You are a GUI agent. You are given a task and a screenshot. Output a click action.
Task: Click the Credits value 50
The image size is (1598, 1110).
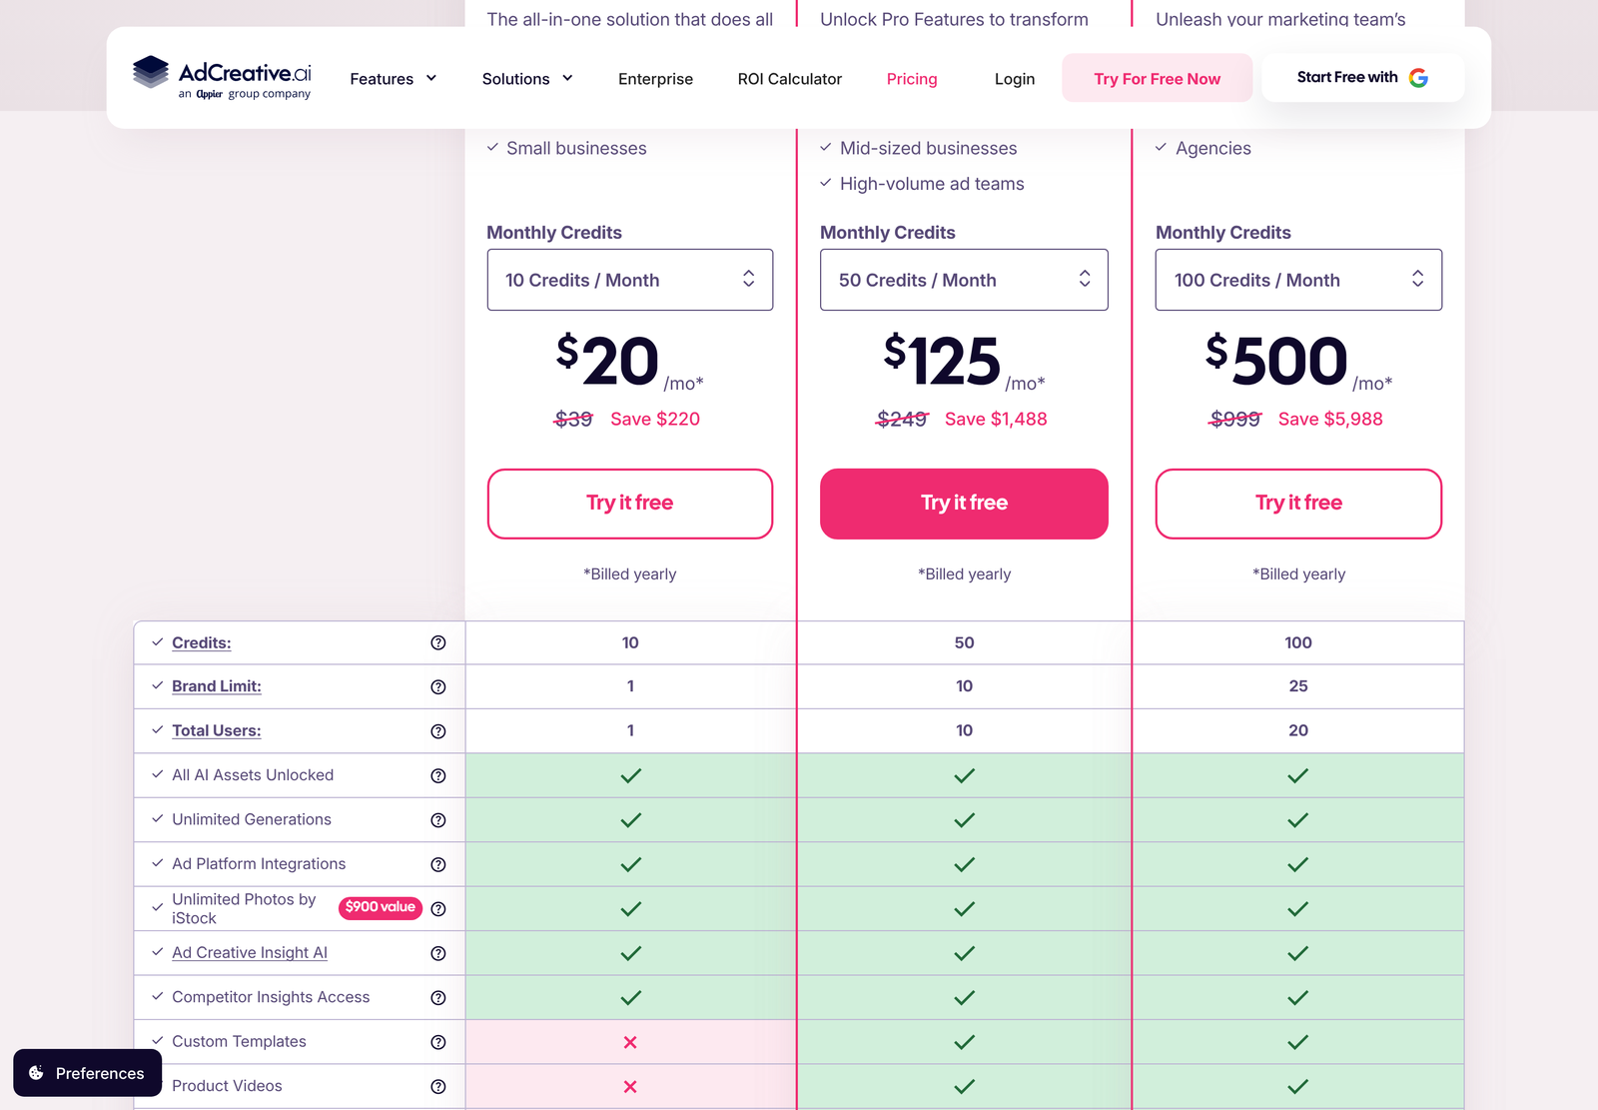(964, 642)
